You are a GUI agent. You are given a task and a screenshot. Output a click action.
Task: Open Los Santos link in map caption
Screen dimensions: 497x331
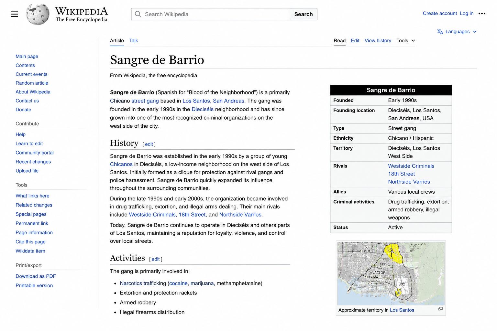402,310
